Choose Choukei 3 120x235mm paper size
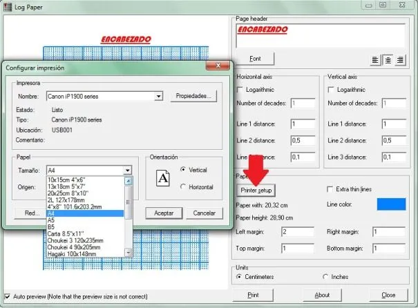 [x=85, y=240]
